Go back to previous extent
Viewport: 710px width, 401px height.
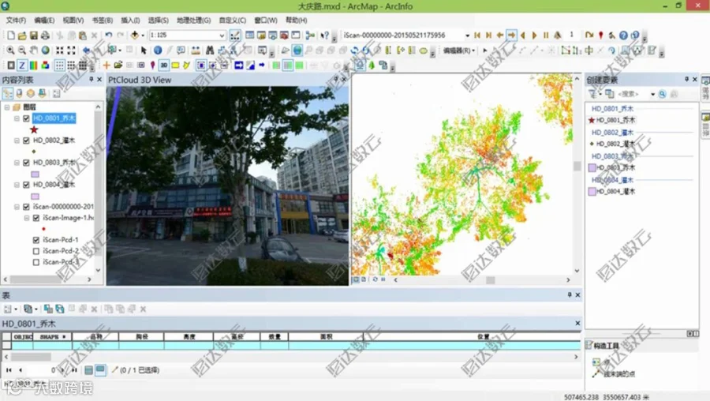86,51
